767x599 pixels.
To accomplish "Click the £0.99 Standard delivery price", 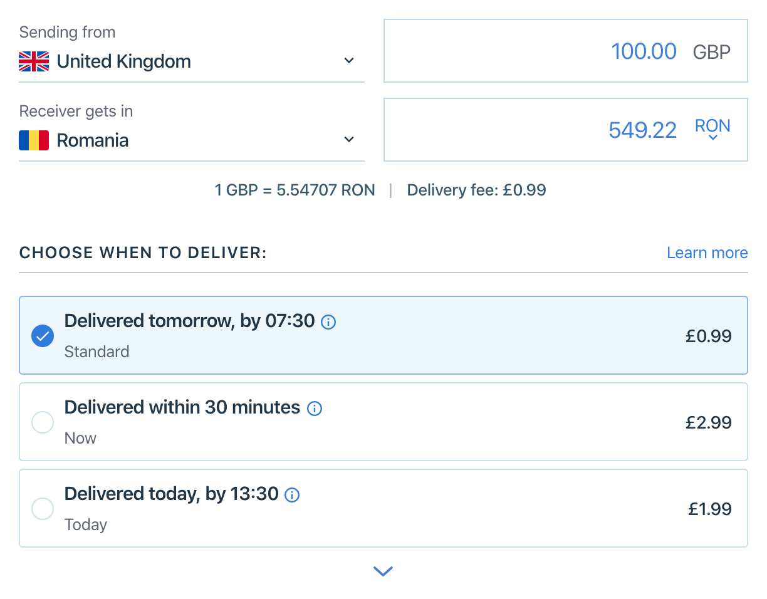I will [709, 336].
